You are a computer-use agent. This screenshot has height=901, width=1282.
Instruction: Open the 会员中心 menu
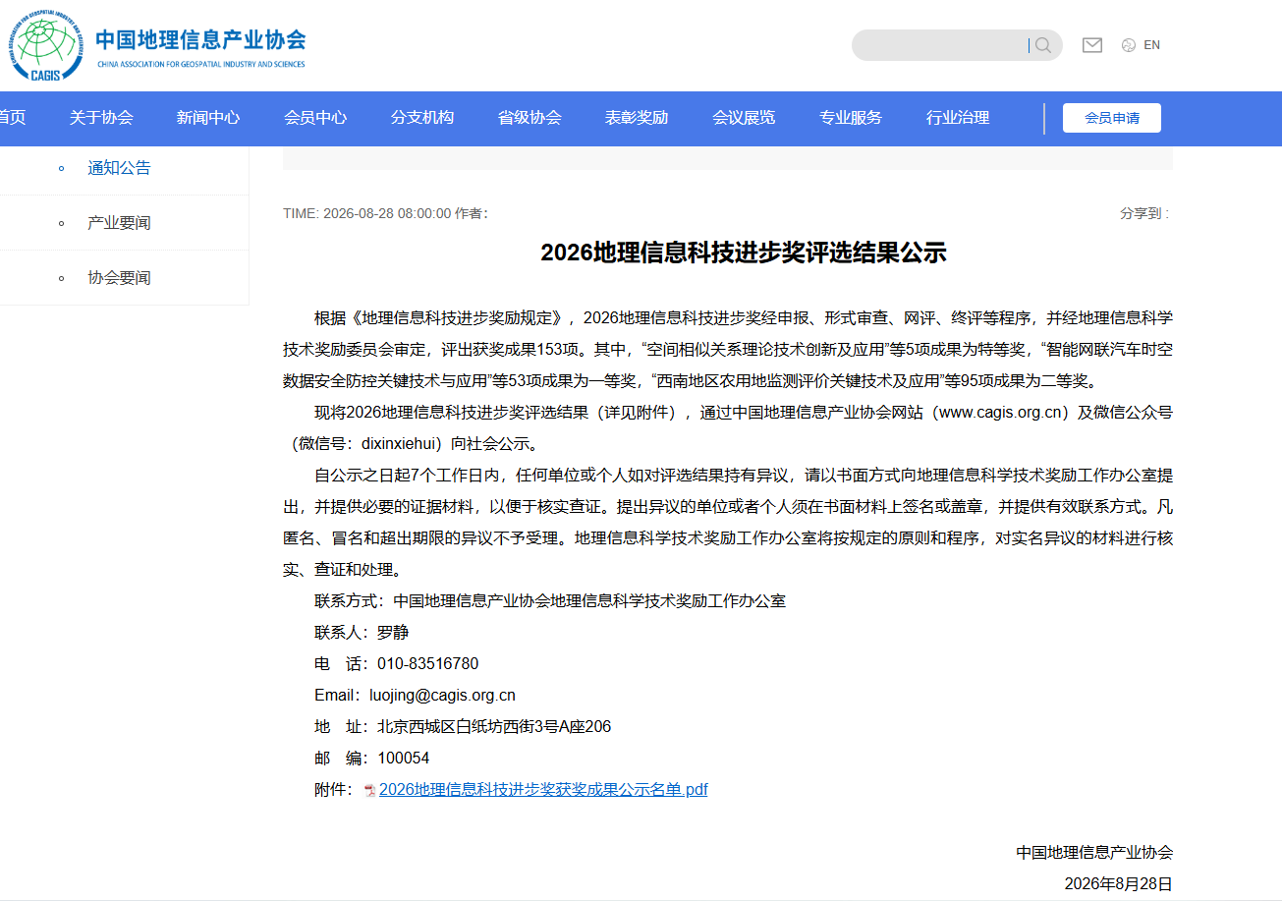pos(315,118)
